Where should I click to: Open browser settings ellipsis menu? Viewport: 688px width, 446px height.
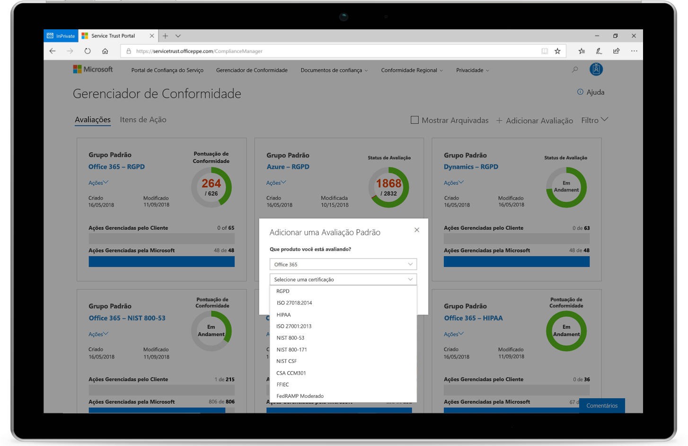[x=634, y=51]
